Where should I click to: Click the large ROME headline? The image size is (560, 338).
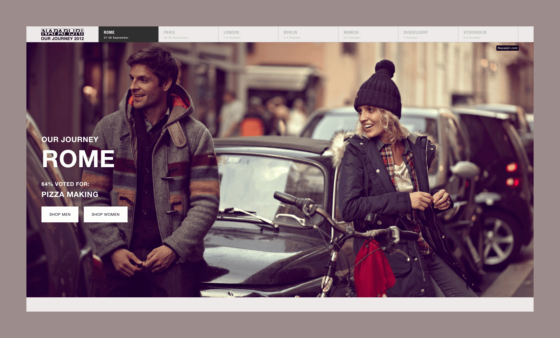78,159
